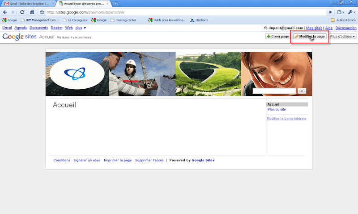Close the Accueil browser tab

(107, 4)
